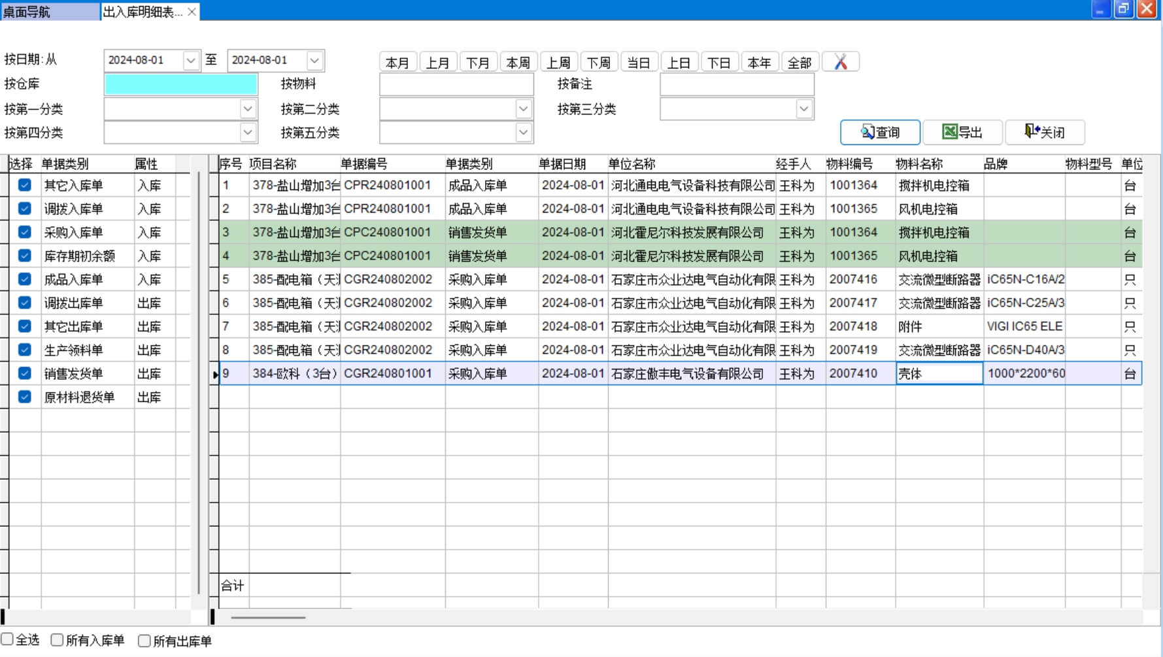
Task: Tick the 所有出库单 checkbox
Action: click(x=144, y=641)
